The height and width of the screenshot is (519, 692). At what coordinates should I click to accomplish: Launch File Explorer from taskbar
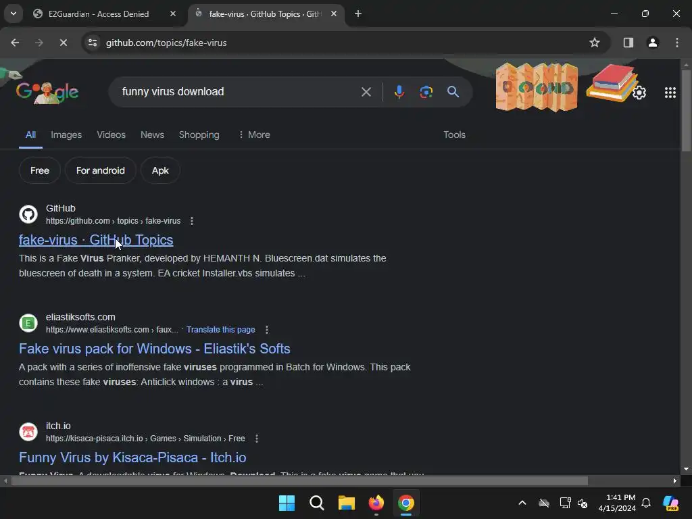pyautogui.click(x=347, y=503)
